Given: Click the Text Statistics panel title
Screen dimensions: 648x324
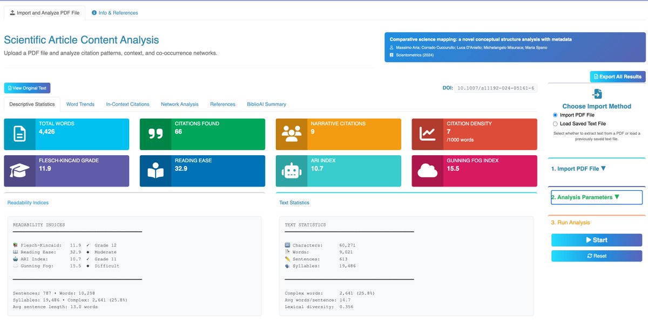Looking at the screenshot, I should [294, 203].
